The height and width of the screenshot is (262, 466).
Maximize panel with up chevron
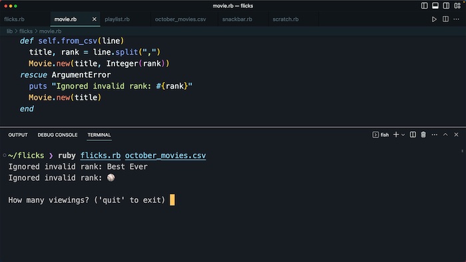(x=445, y=135)
